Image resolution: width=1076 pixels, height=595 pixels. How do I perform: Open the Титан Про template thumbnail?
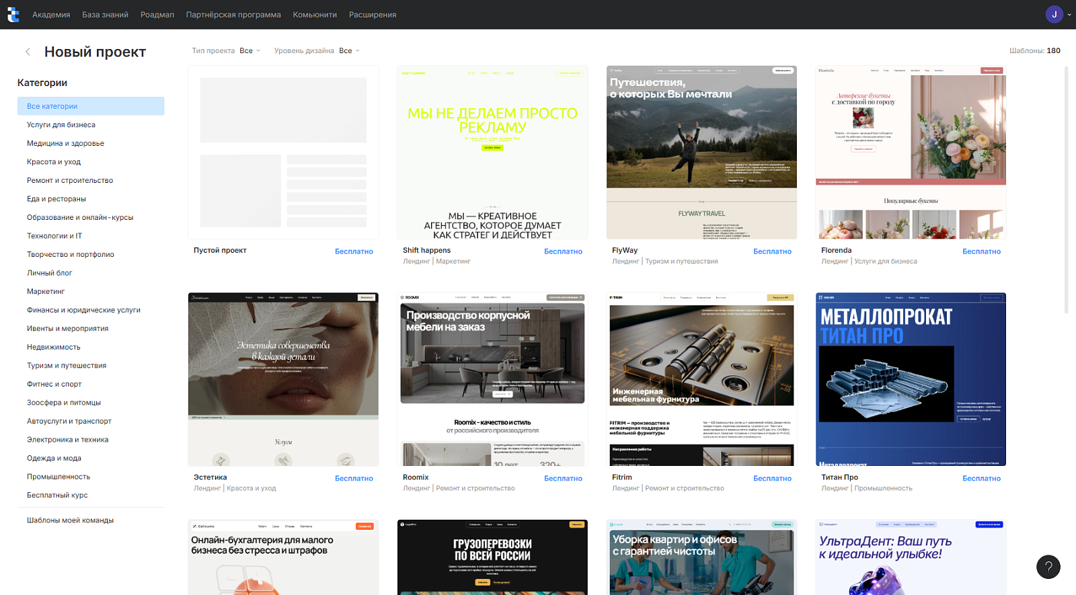pyautogui.click(x=911, y=379)
